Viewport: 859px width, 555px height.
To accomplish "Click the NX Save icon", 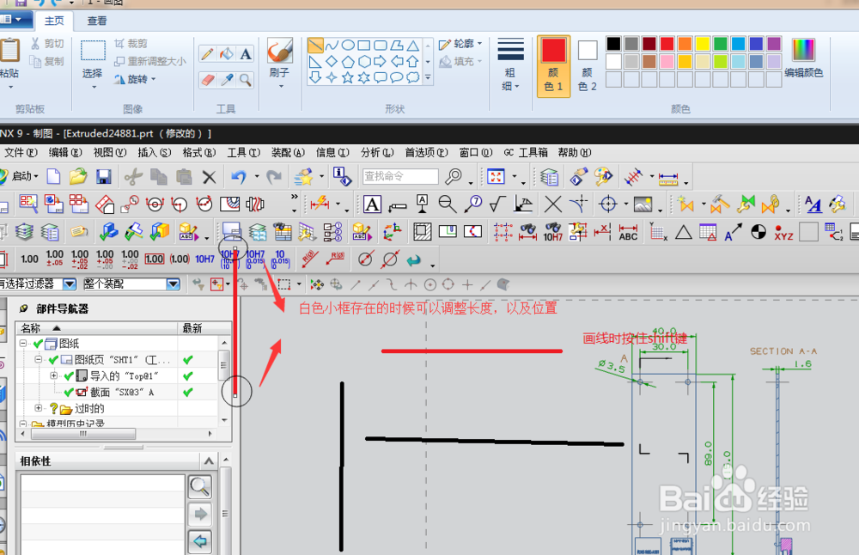I will (x=104, y=176).
